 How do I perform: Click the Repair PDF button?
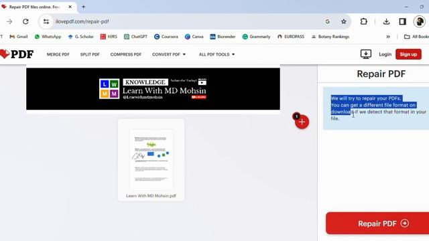pyautogui.click(x=377, y=223)
